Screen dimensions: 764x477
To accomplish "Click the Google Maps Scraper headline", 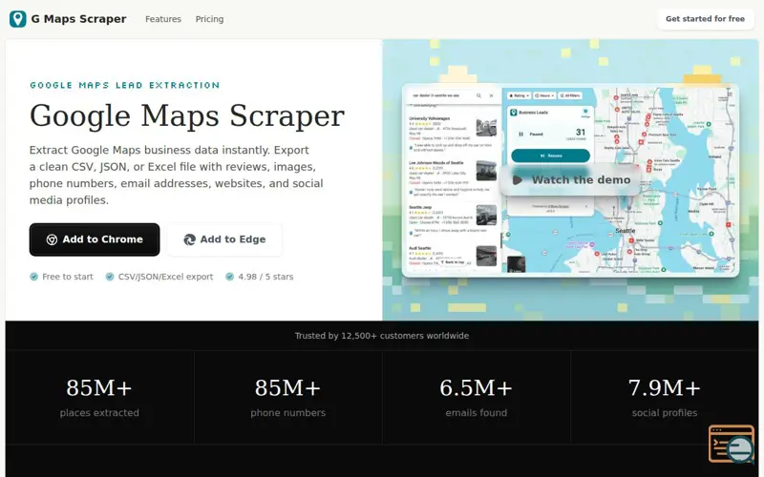I will tap(187, 115).
